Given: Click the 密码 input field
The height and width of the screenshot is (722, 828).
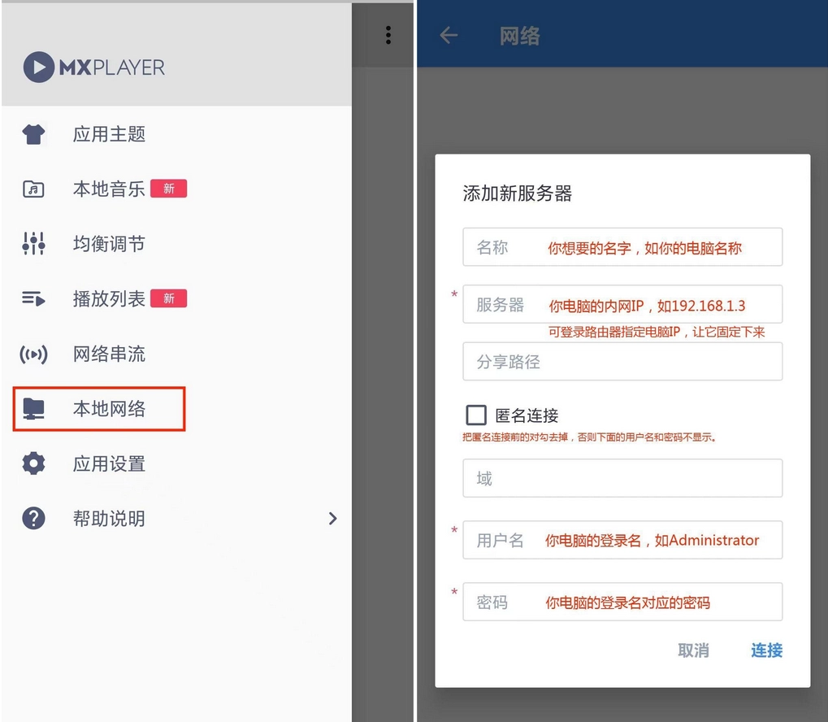Looking at the screenshot, I should 622,602.
